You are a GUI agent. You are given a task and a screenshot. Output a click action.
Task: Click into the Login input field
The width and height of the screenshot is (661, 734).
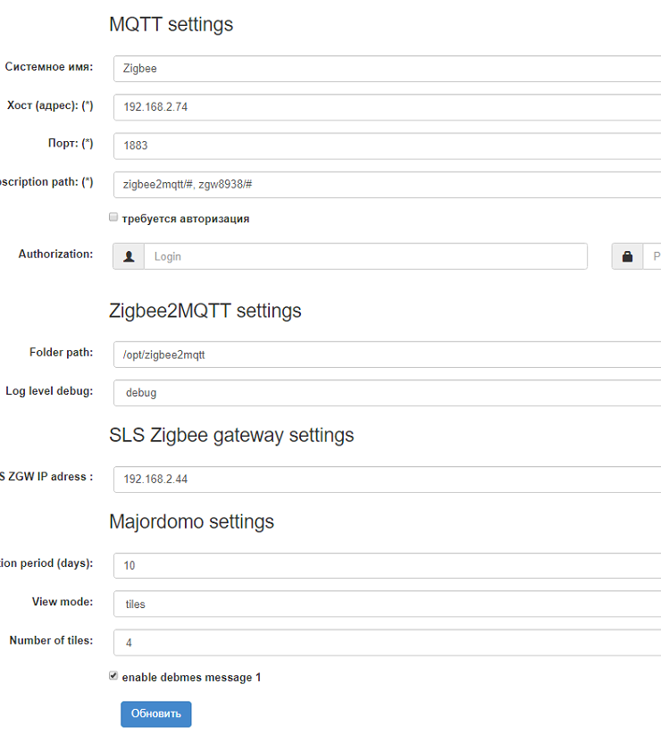pos(364,256)
